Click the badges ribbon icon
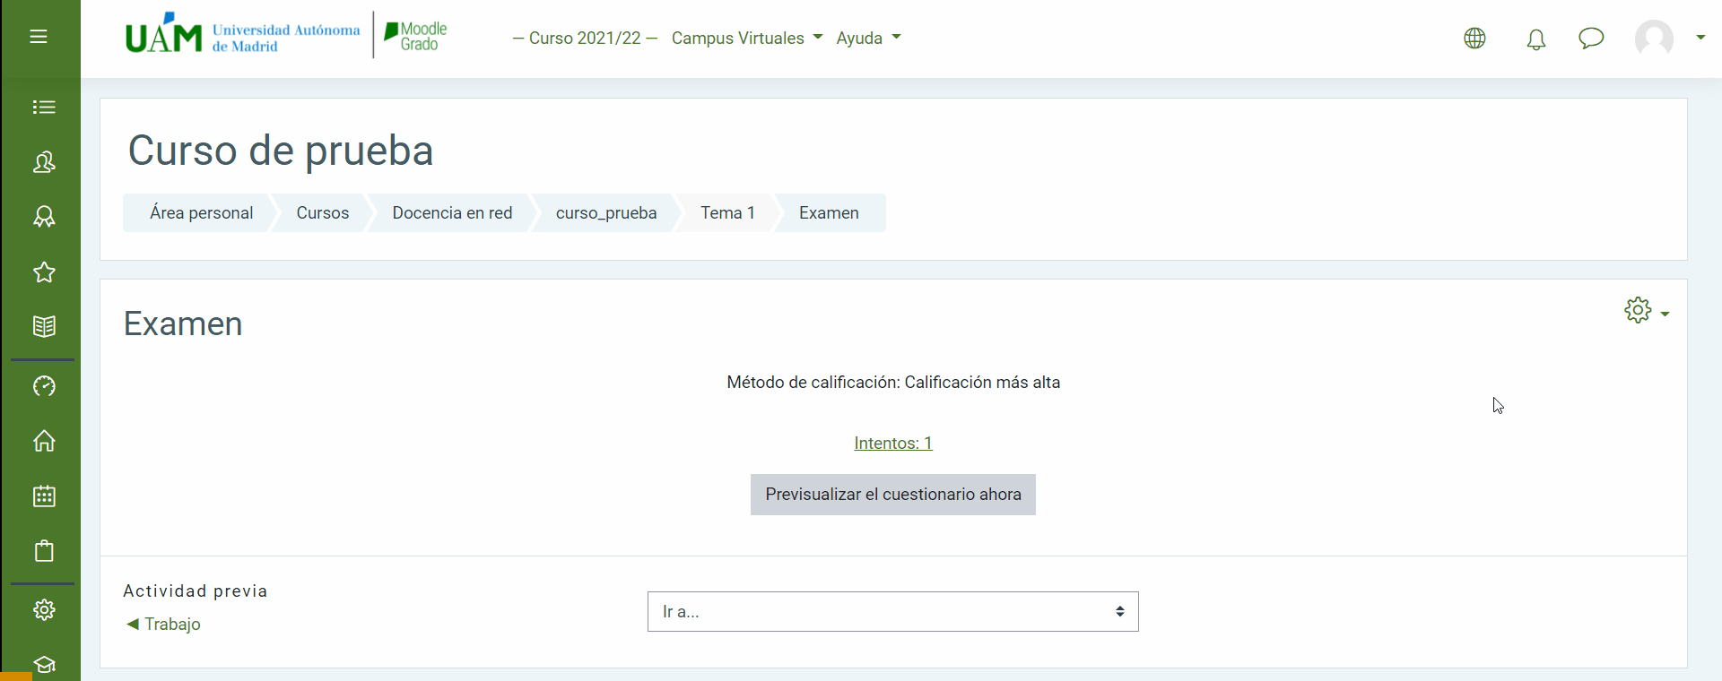The width and height of the screenshot is (1722, 681). tap(44, 217)
